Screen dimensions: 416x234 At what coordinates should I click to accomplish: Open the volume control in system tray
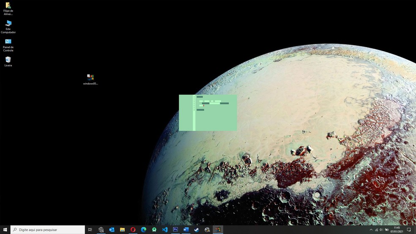(x=381, y=230)
